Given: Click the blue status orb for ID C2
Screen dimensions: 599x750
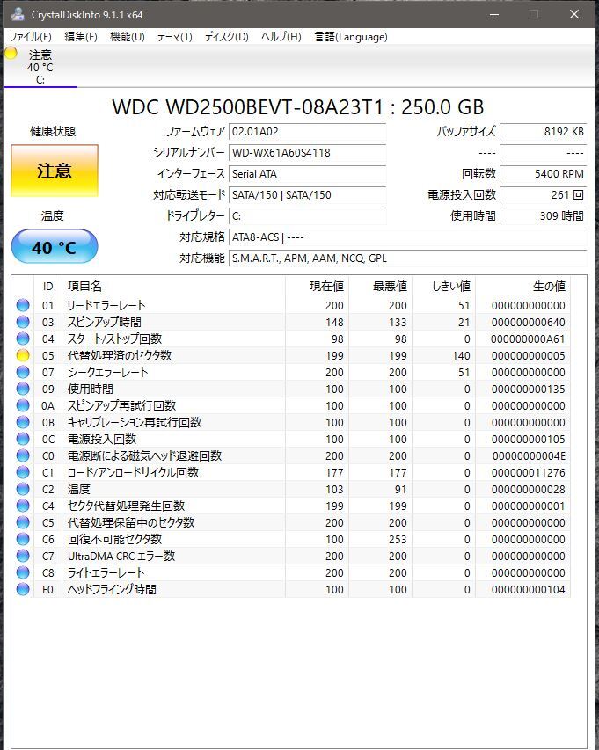Looking at the screenshot, I should (23, 490).
